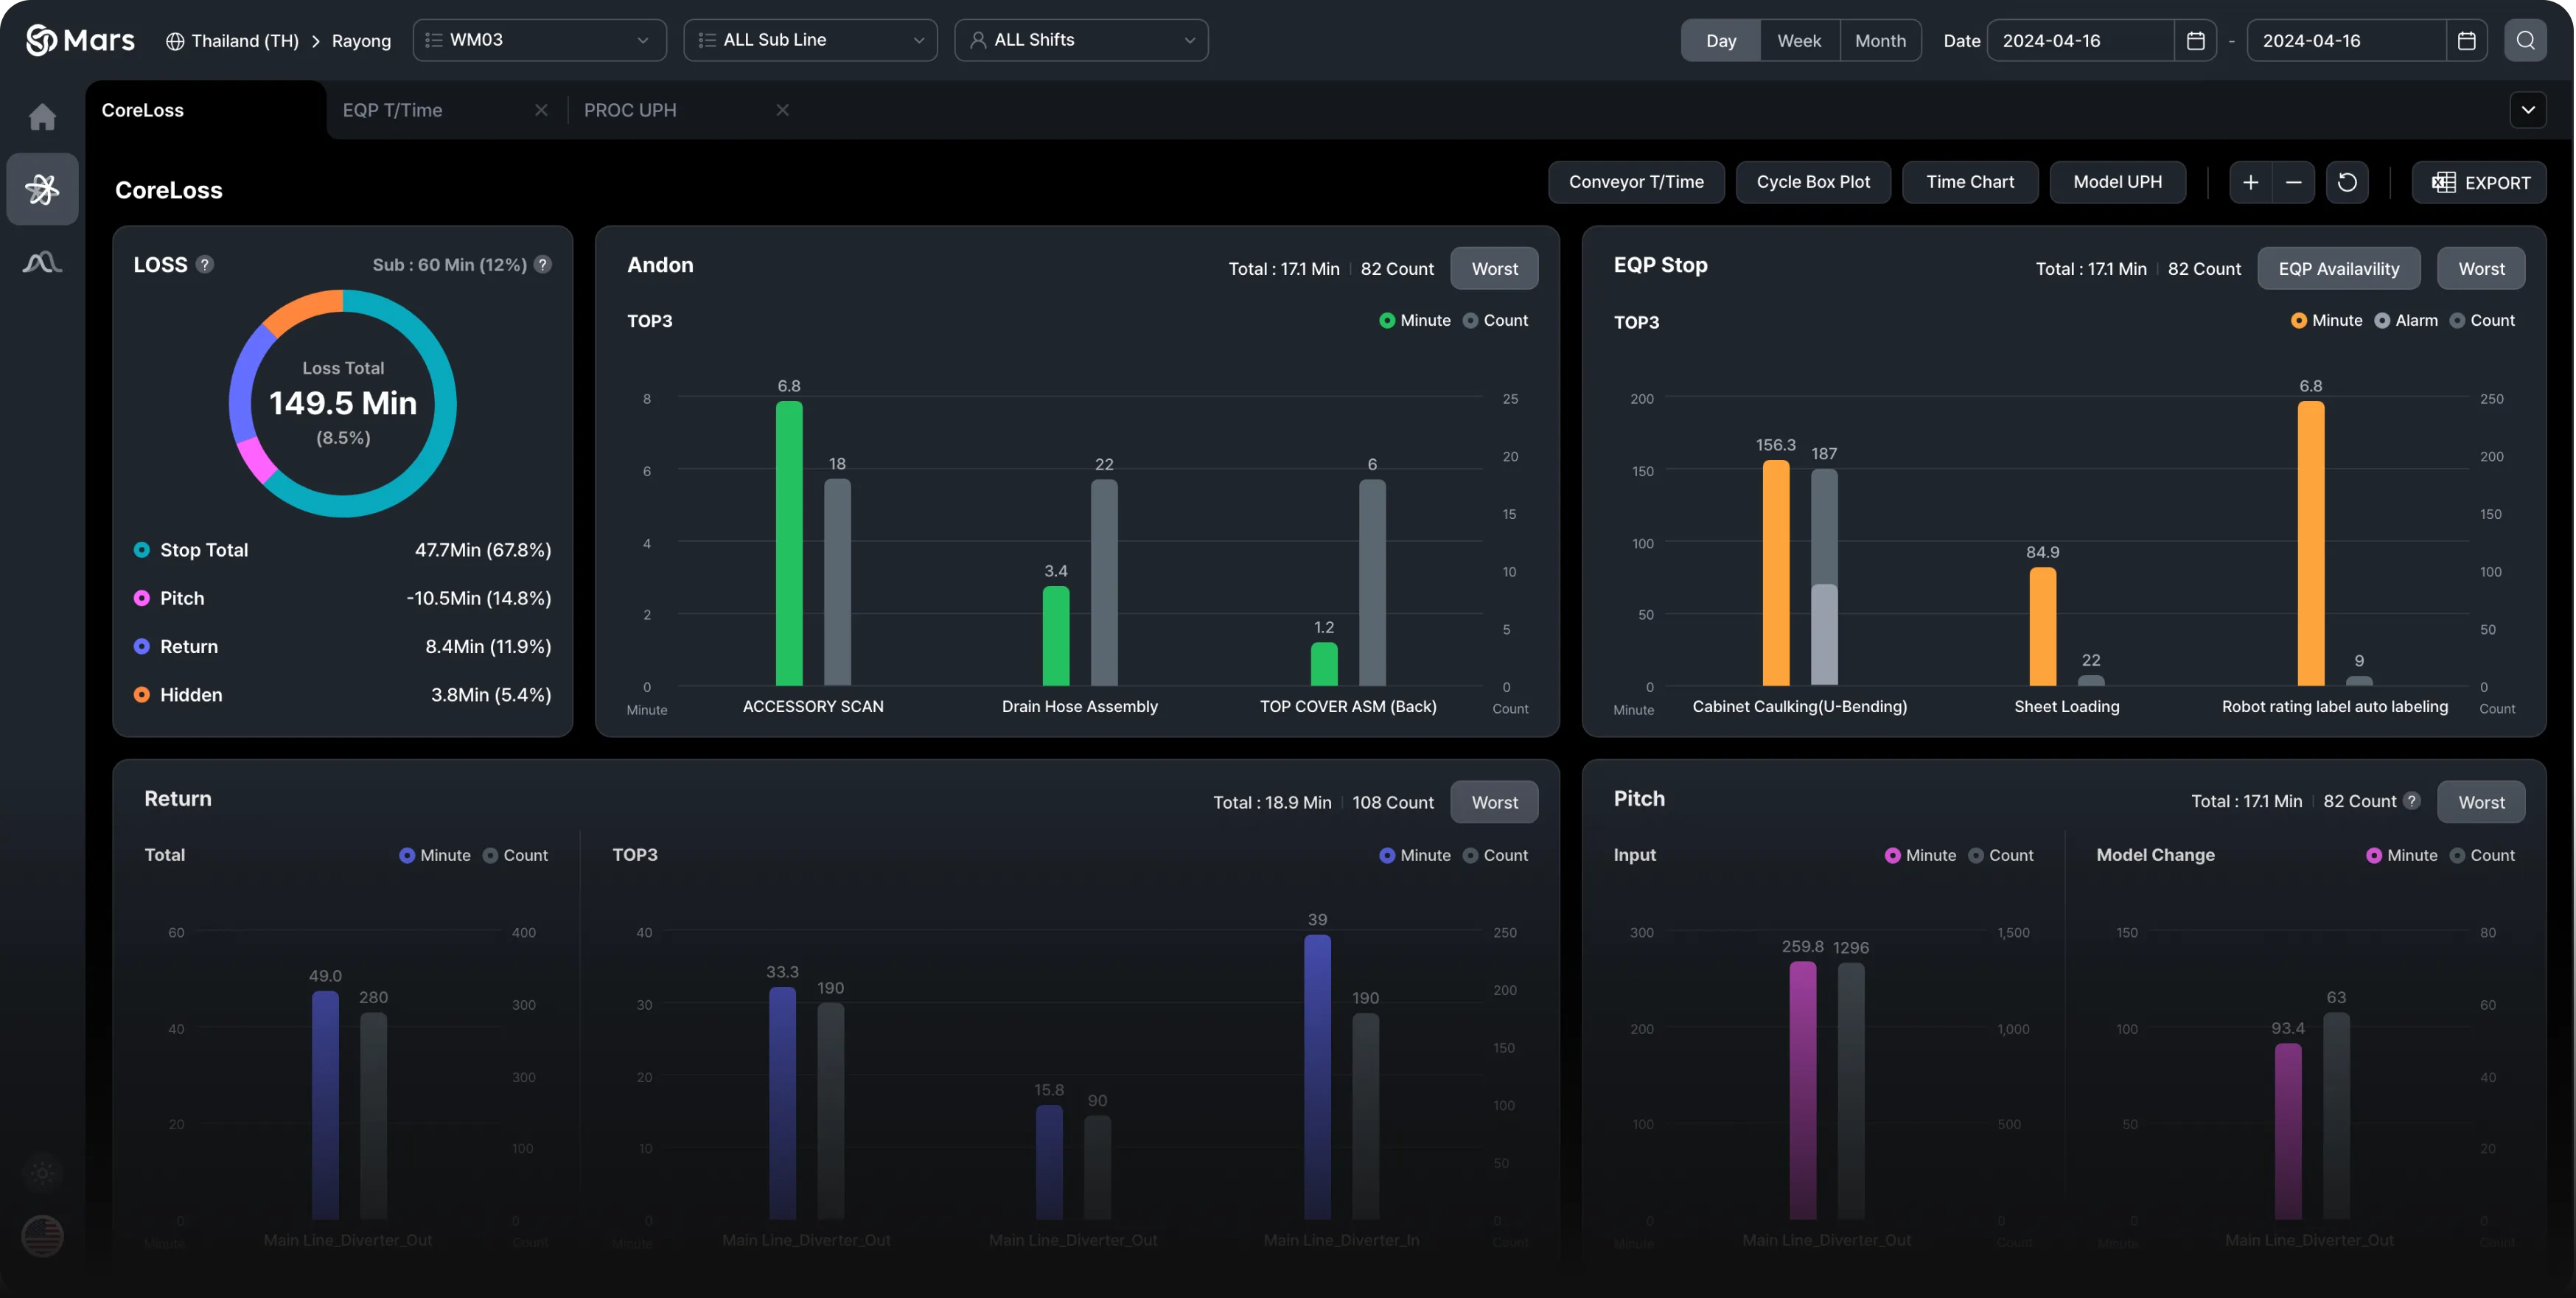Click the US flag language icon
This screenshot has height=1298, width=2576.
pyautogui.click(x=42, y=1236)
